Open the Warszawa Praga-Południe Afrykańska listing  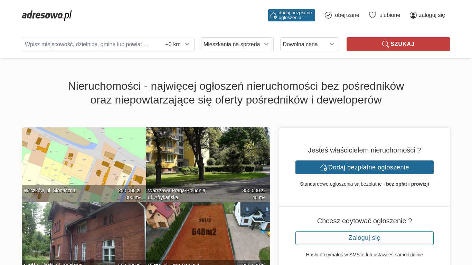208,165
